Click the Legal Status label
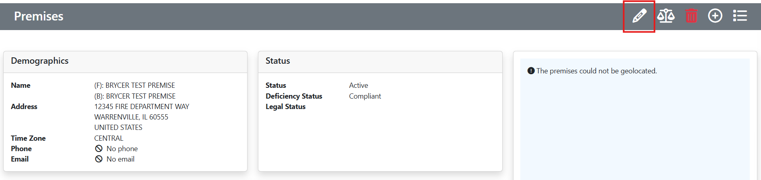This screenshot has width=761, height=180. (x=285, y=107)
